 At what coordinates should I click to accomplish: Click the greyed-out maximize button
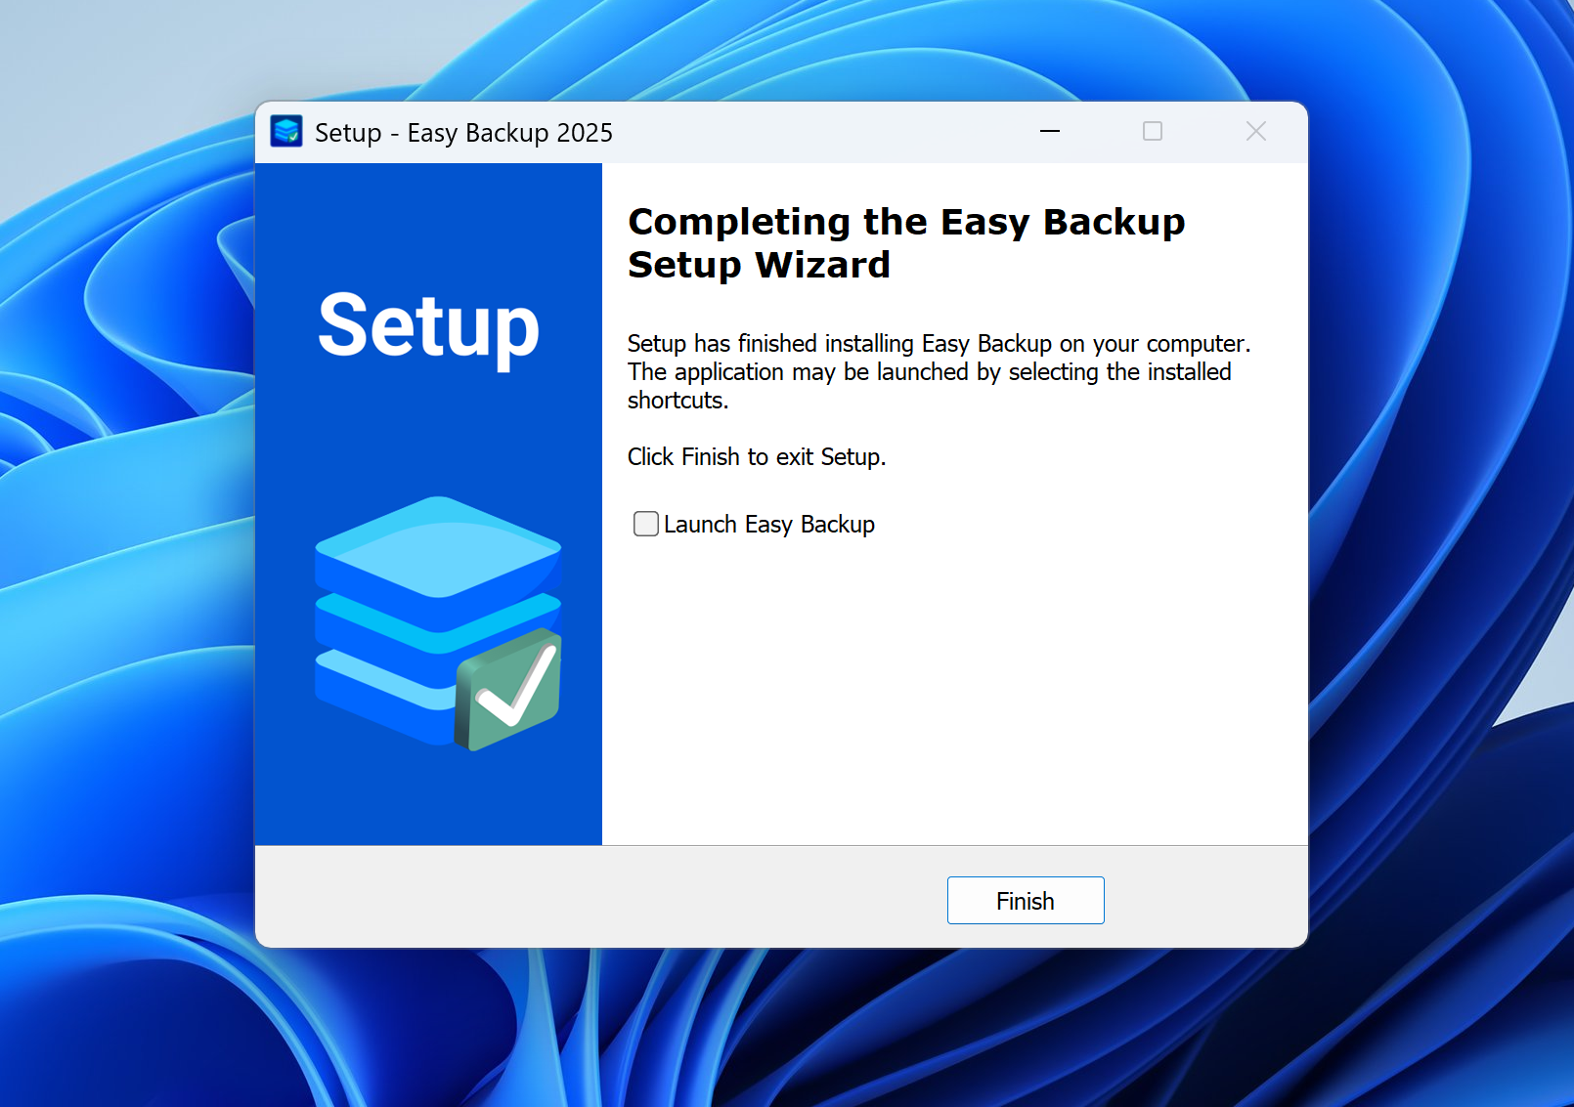click(1153, 131)
